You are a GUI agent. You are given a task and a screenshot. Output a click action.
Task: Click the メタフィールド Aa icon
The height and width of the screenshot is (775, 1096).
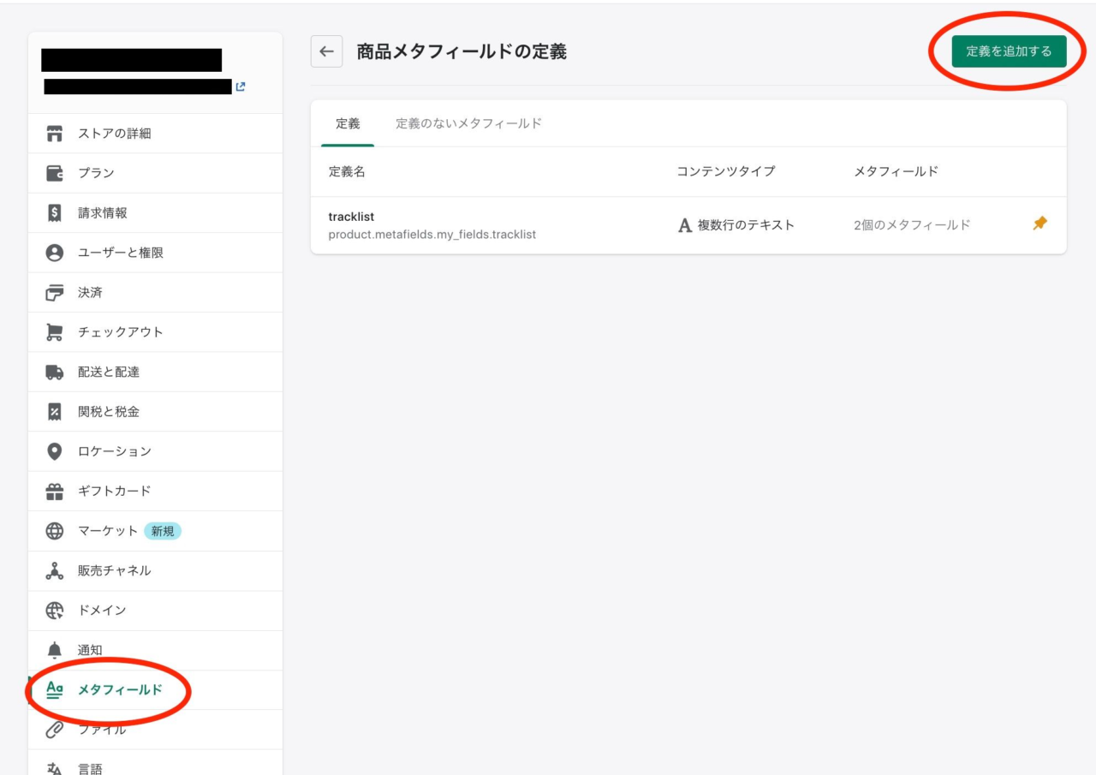pos(55,690)
